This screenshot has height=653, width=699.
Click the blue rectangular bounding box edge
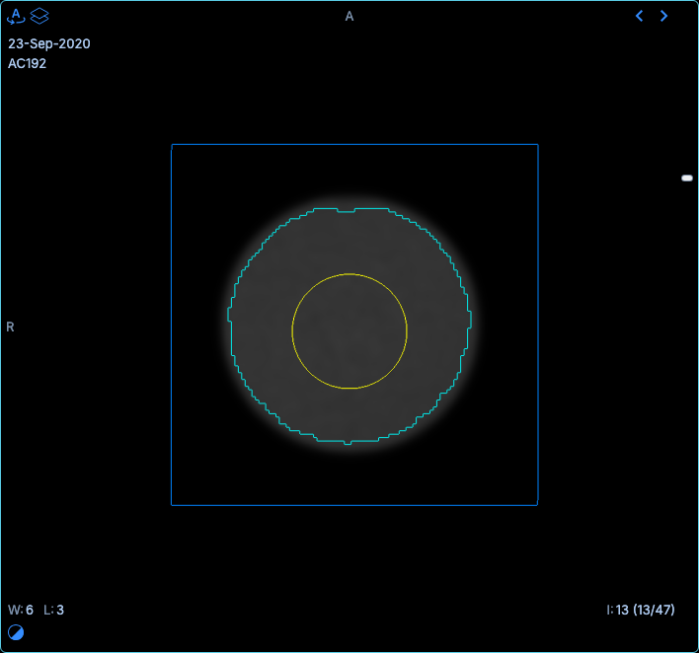(172, 325)
